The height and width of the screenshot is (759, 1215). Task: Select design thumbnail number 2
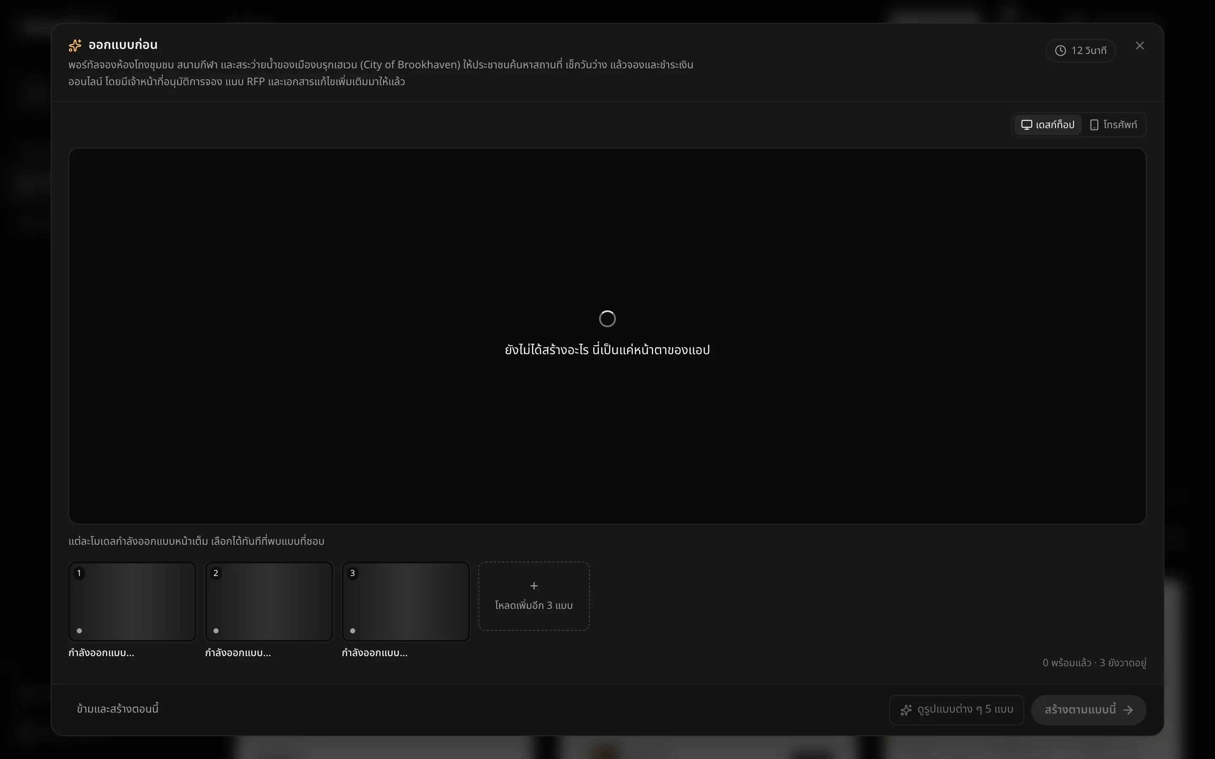[269, 601]
